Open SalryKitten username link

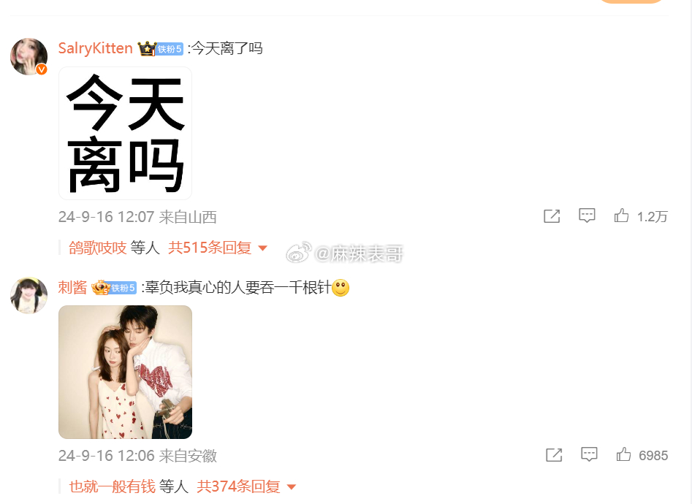[x=95, y=48]
